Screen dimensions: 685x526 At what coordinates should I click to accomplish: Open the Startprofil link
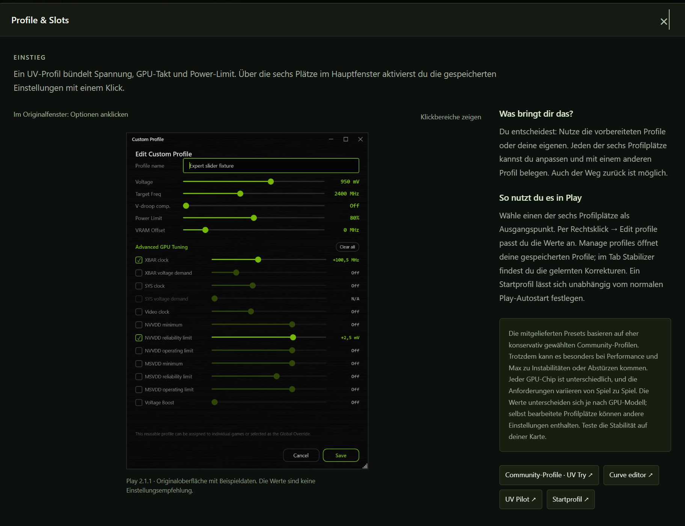pyautogui.click(x=570, y=499)
